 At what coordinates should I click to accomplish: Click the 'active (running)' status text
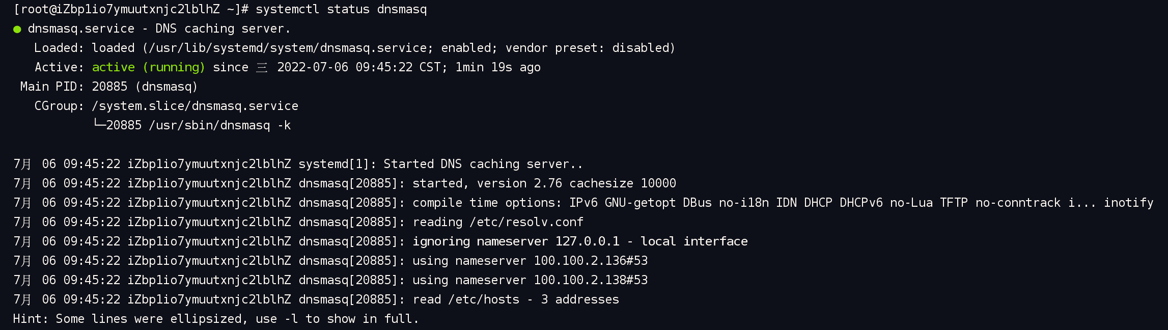click(148, 67)
